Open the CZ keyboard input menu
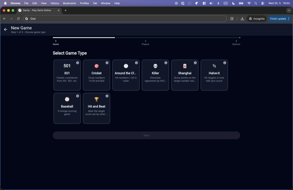This screenshot has height=190, width=293. pos(226,3)
